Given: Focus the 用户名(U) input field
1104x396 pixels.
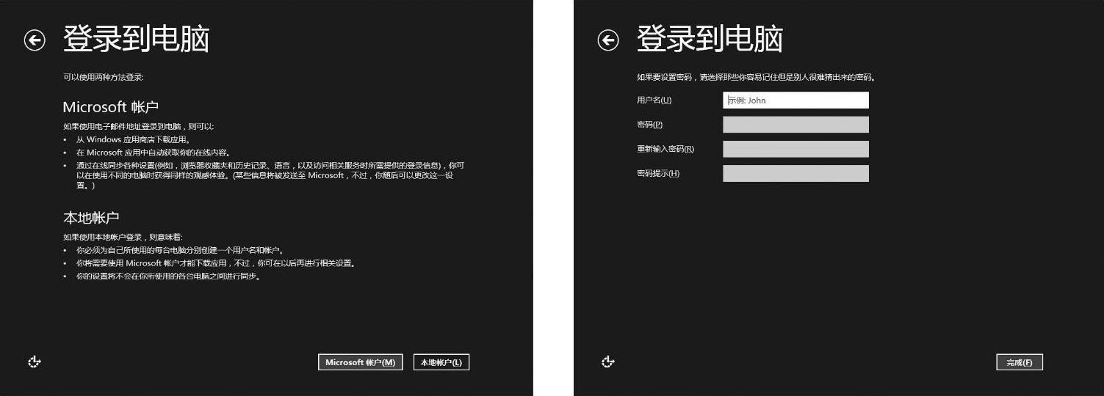Looking at the screenshot, I should (x=795, y=100).
